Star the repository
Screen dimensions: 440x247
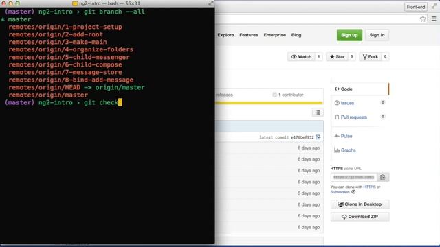[338, 56]
